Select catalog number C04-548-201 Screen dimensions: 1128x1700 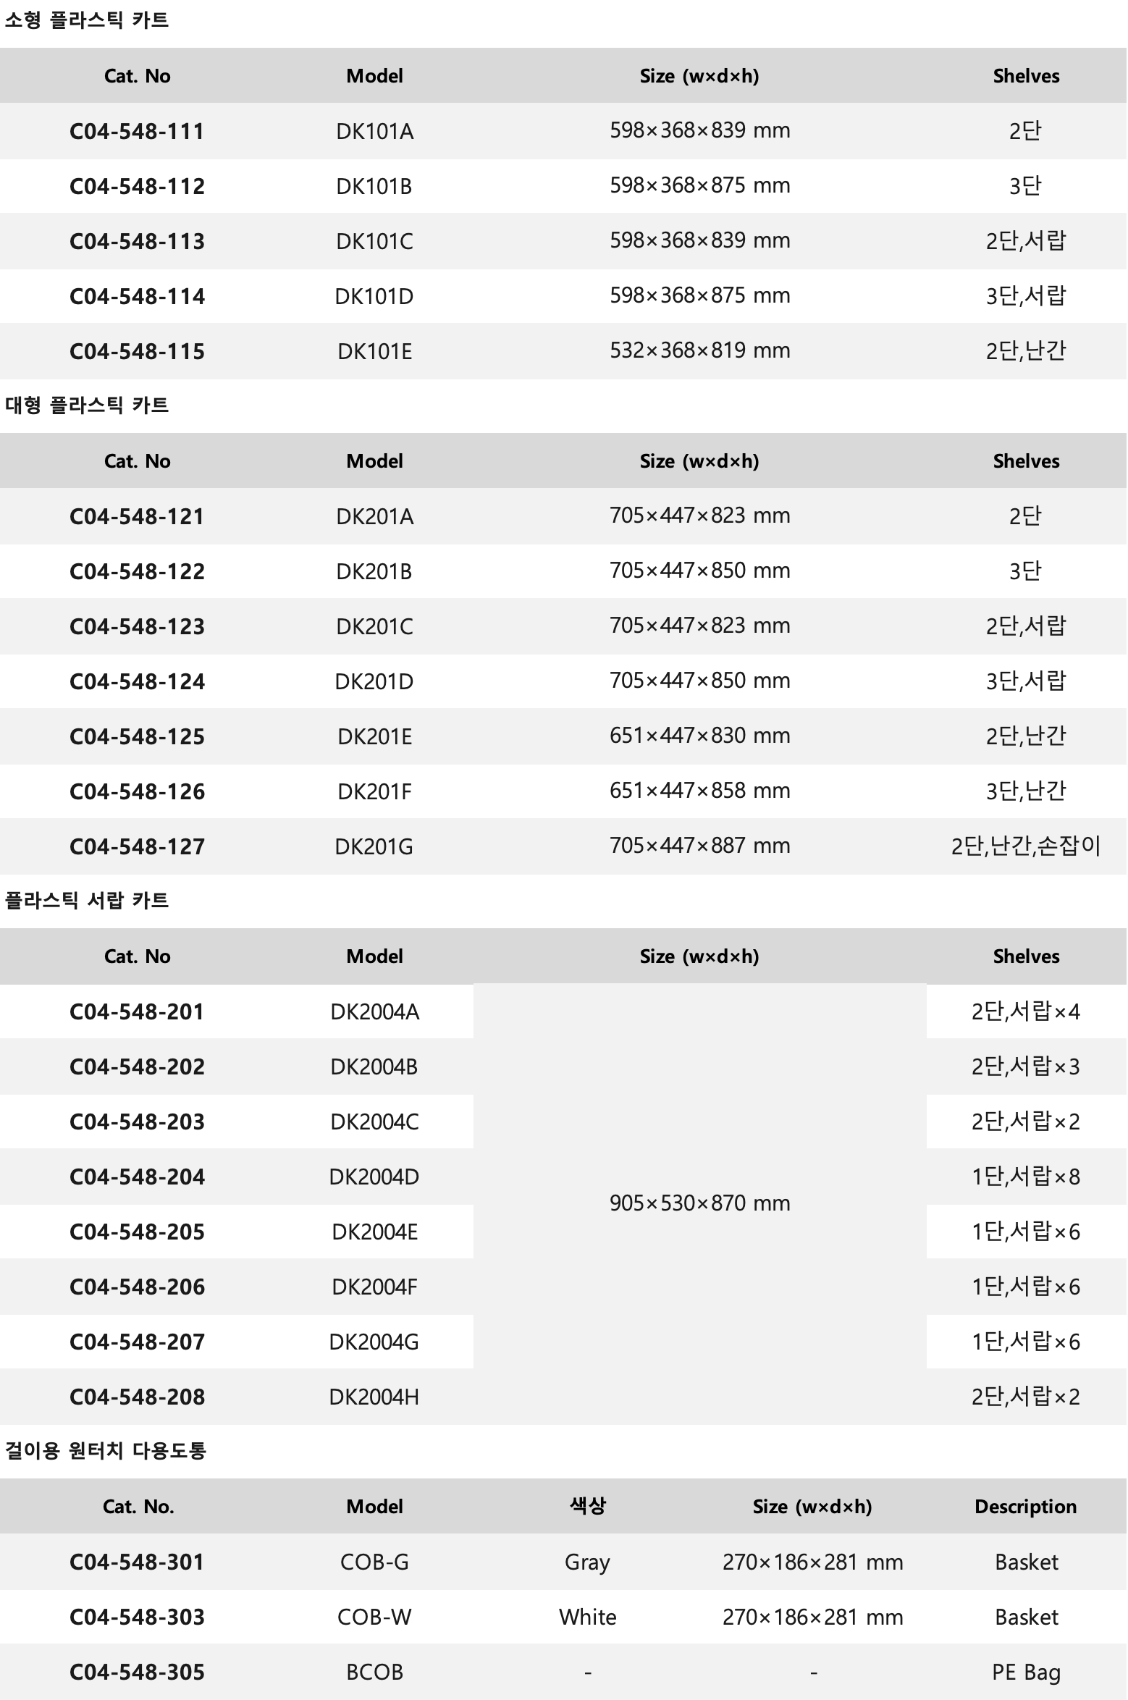[x=137, y=1011]
